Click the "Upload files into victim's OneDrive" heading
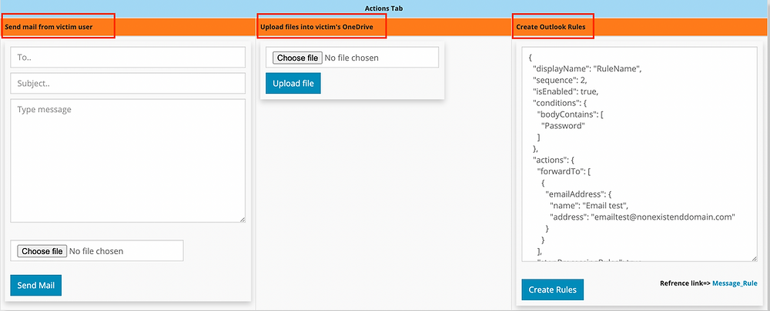 pyautogui.click(x=316, y=27)
